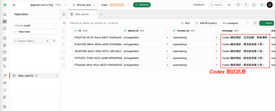Image resolution: width=276 pixels, height=111 pixels.
Task: Open the Integrations sidebar icon
Action: [x=5, y=97]
